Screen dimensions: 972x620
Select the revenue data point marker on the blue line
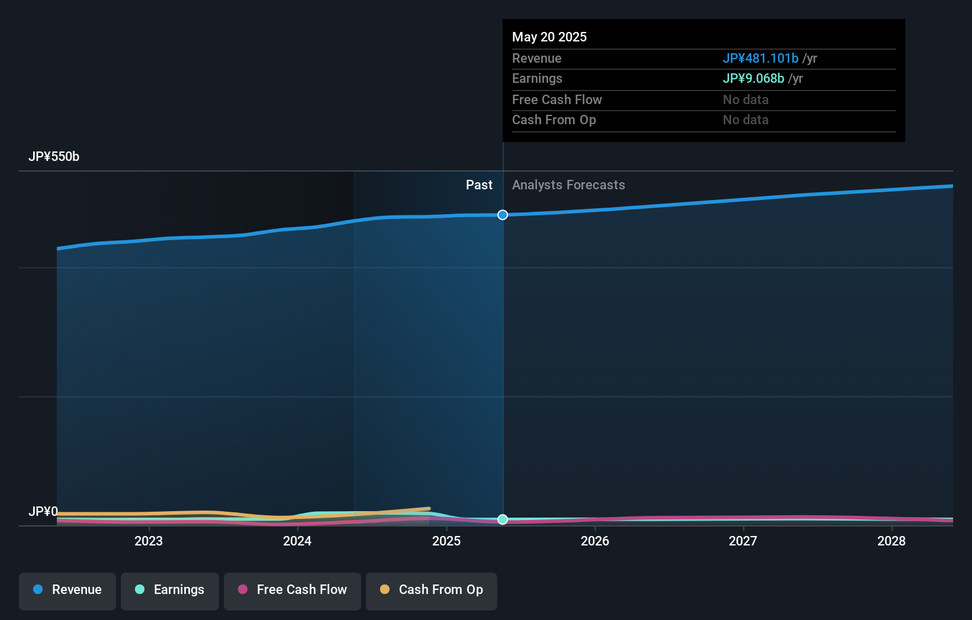point(503,215)
